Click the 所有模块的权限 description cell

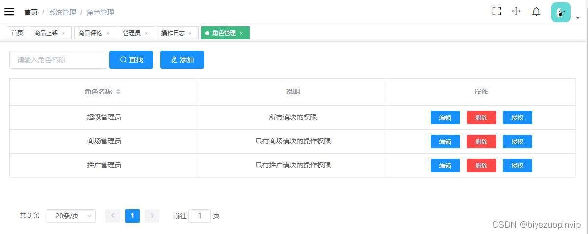click(293, 117)
